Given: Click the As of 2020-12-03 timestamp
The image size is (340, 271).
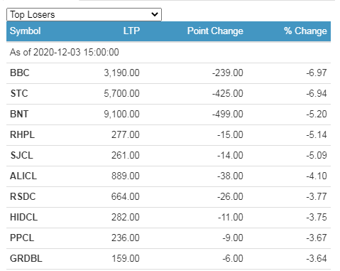Looking at the screenshot, I should click(x=65, y=52).
